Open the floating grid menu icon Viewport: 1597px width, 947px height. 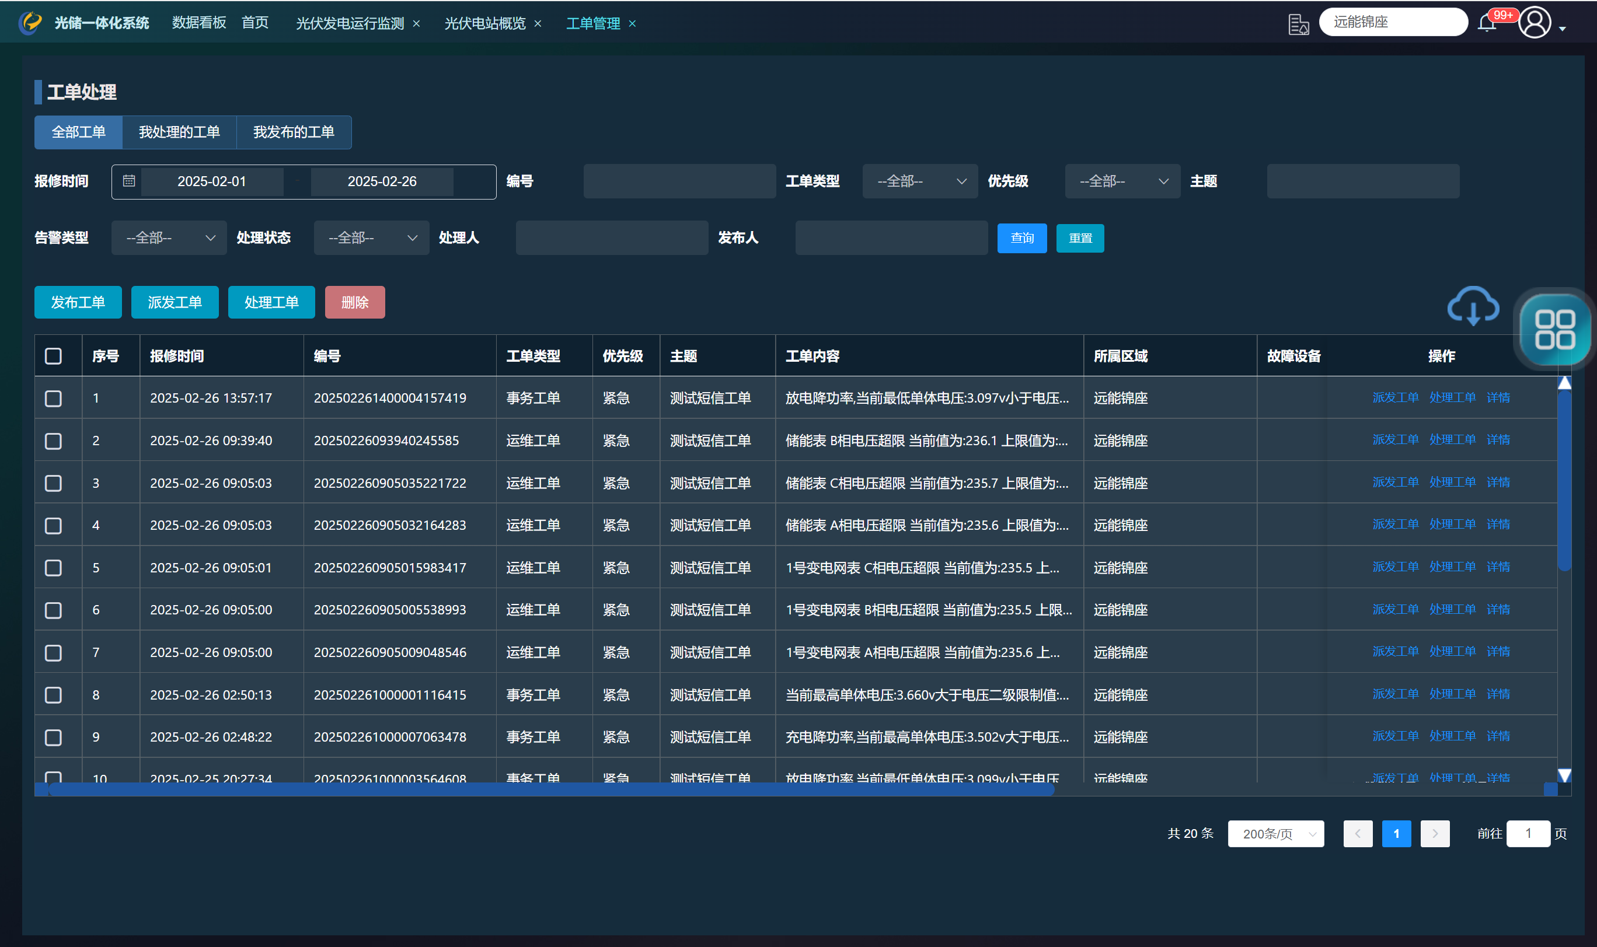pyautogui.click(x=1554, y=329)
